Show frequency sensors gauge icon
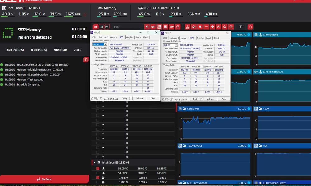 coord(218,27)
